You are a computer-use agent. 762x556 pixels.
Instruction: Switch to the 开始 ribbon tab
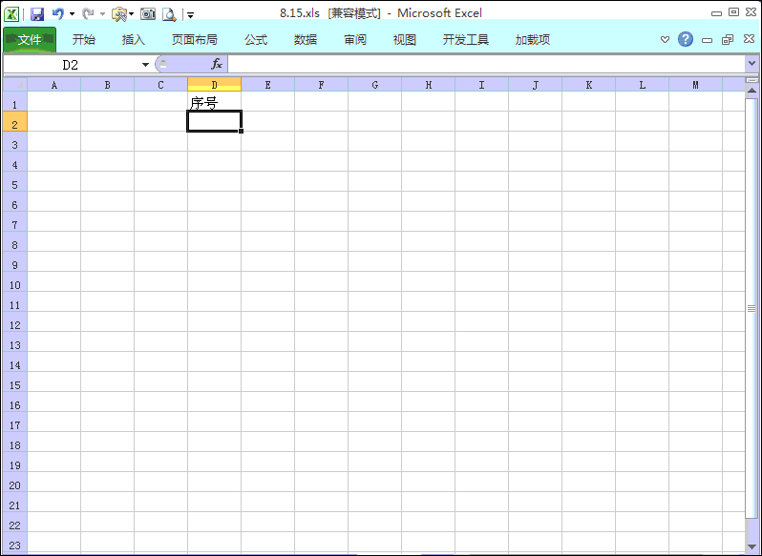click(x=84, y=39)
